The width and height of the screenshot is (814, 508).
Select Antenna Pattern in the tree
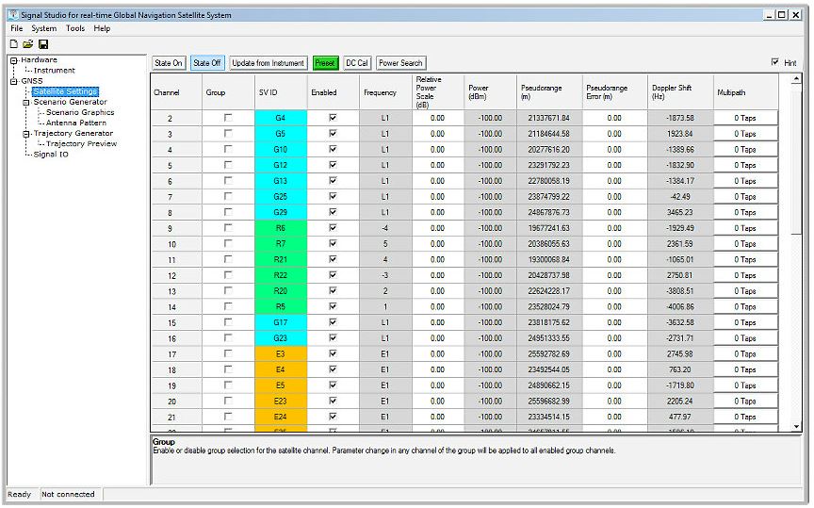tap(75, 123)
